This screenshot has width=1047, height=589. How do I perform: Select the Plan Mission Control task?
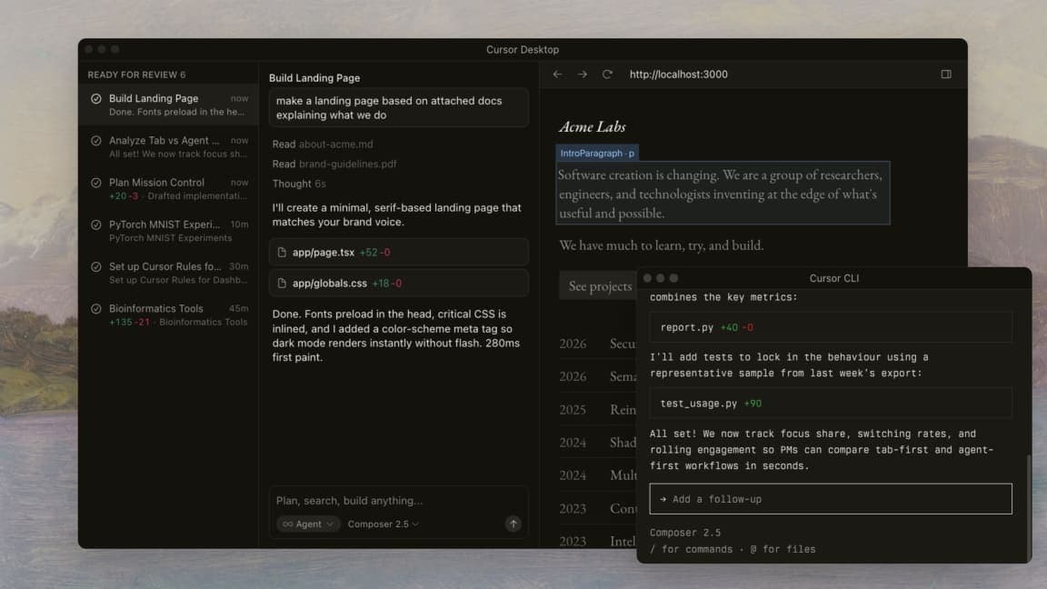tap(169, 189)
